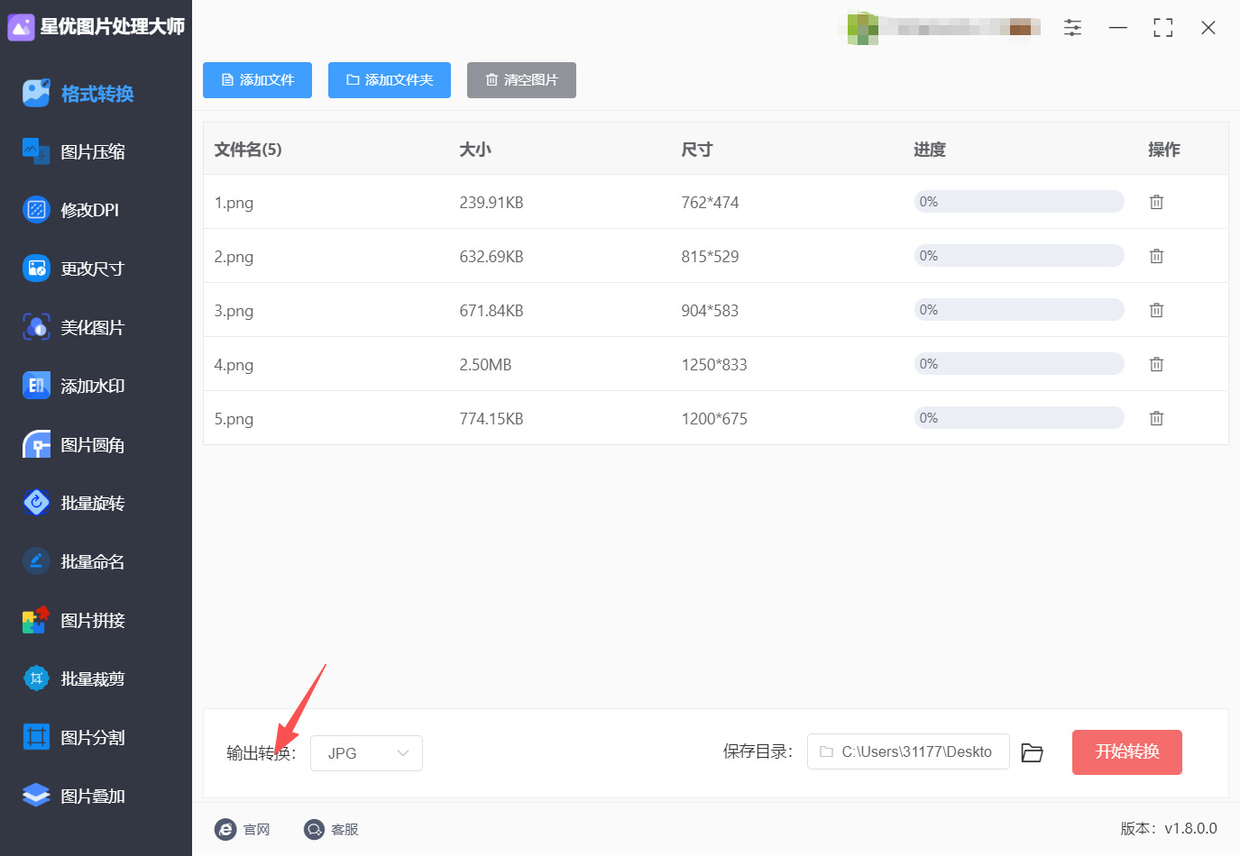Screen dimensions: 1240x856
Task: Click the progress bar for 4.png
Action: (x=1019, y=364)
